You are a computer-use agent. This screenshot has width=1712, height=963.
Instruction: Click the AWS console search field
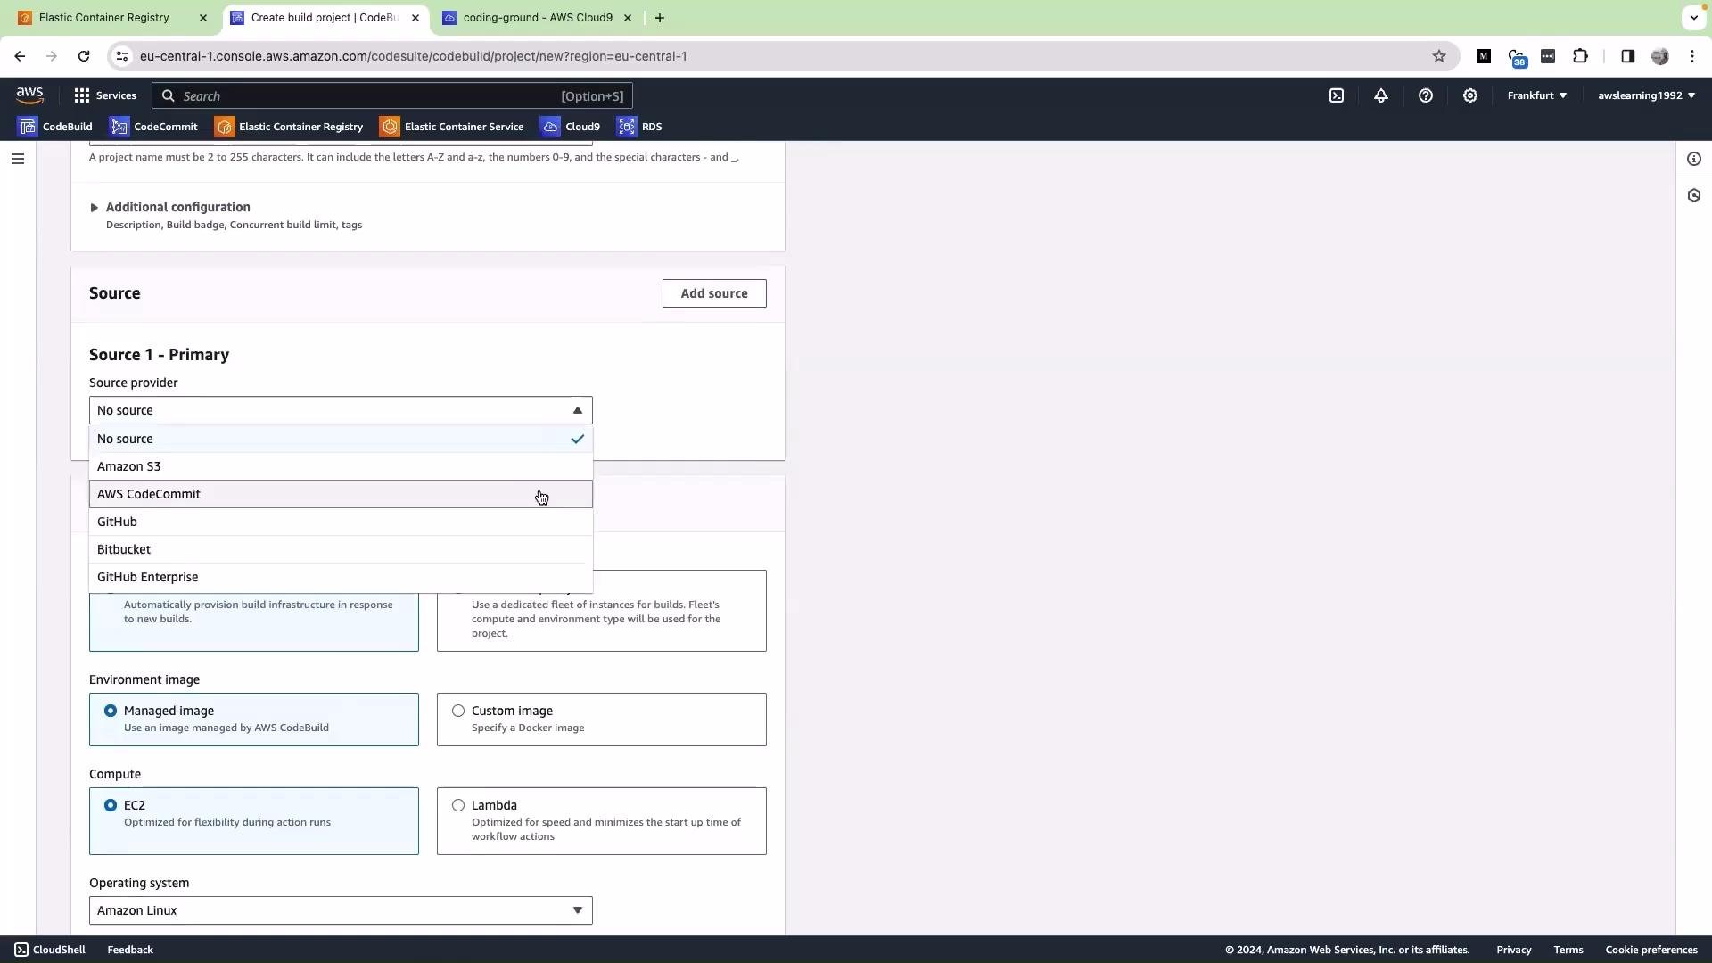392,95
